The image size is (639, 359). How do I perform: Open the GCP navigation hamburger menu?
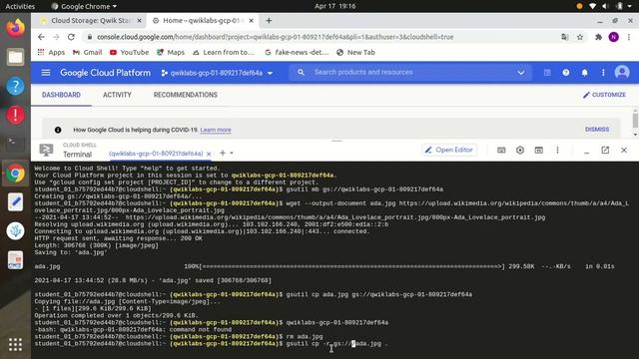(46, 73)
